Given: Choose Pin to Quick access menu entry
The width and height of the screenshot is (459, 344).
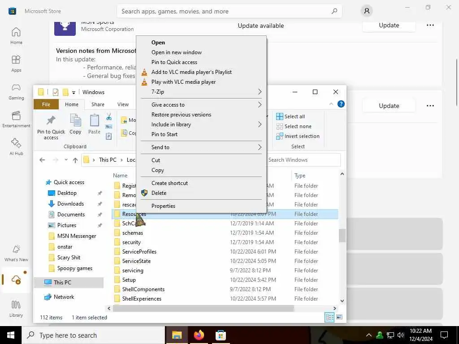Looking at the screenshot, I should (201, 62).
